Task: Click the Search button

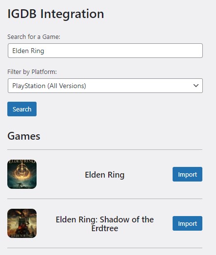Action: pyautogui.click(x=22, y=109)
